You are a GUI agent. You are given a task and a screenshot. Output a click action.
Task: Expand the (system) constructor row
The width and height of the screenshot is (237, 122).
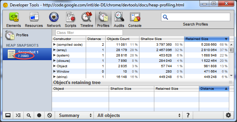pyautogui.click(x=55, y=55)
